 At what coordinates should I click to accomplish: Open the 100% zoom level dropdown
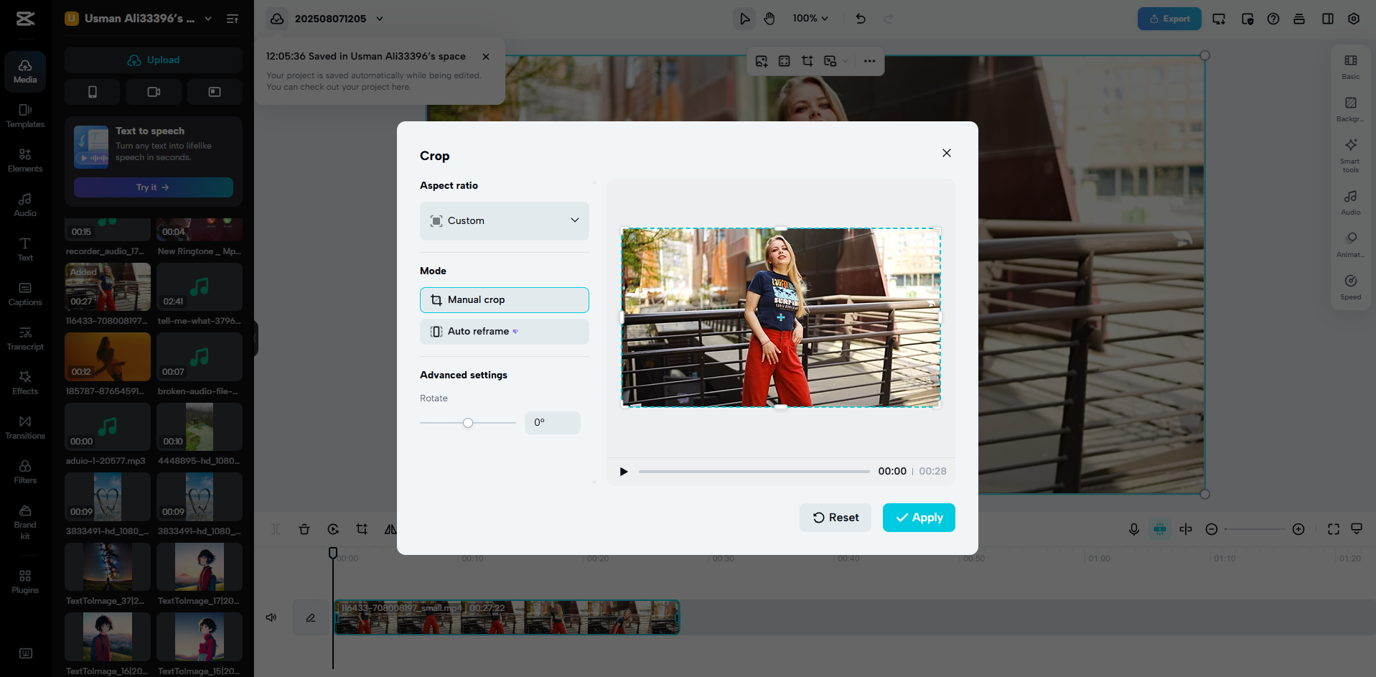[x=810, y=18]
